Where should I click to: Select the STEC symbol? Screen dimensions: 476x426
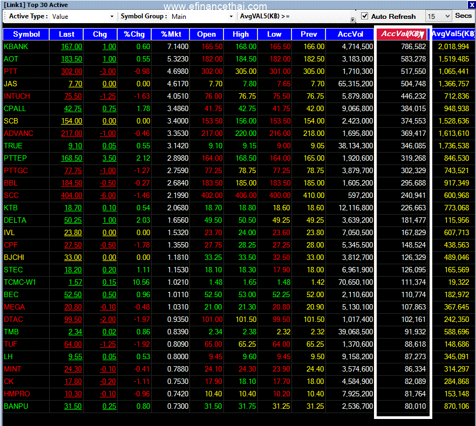(x=13, y=270)
